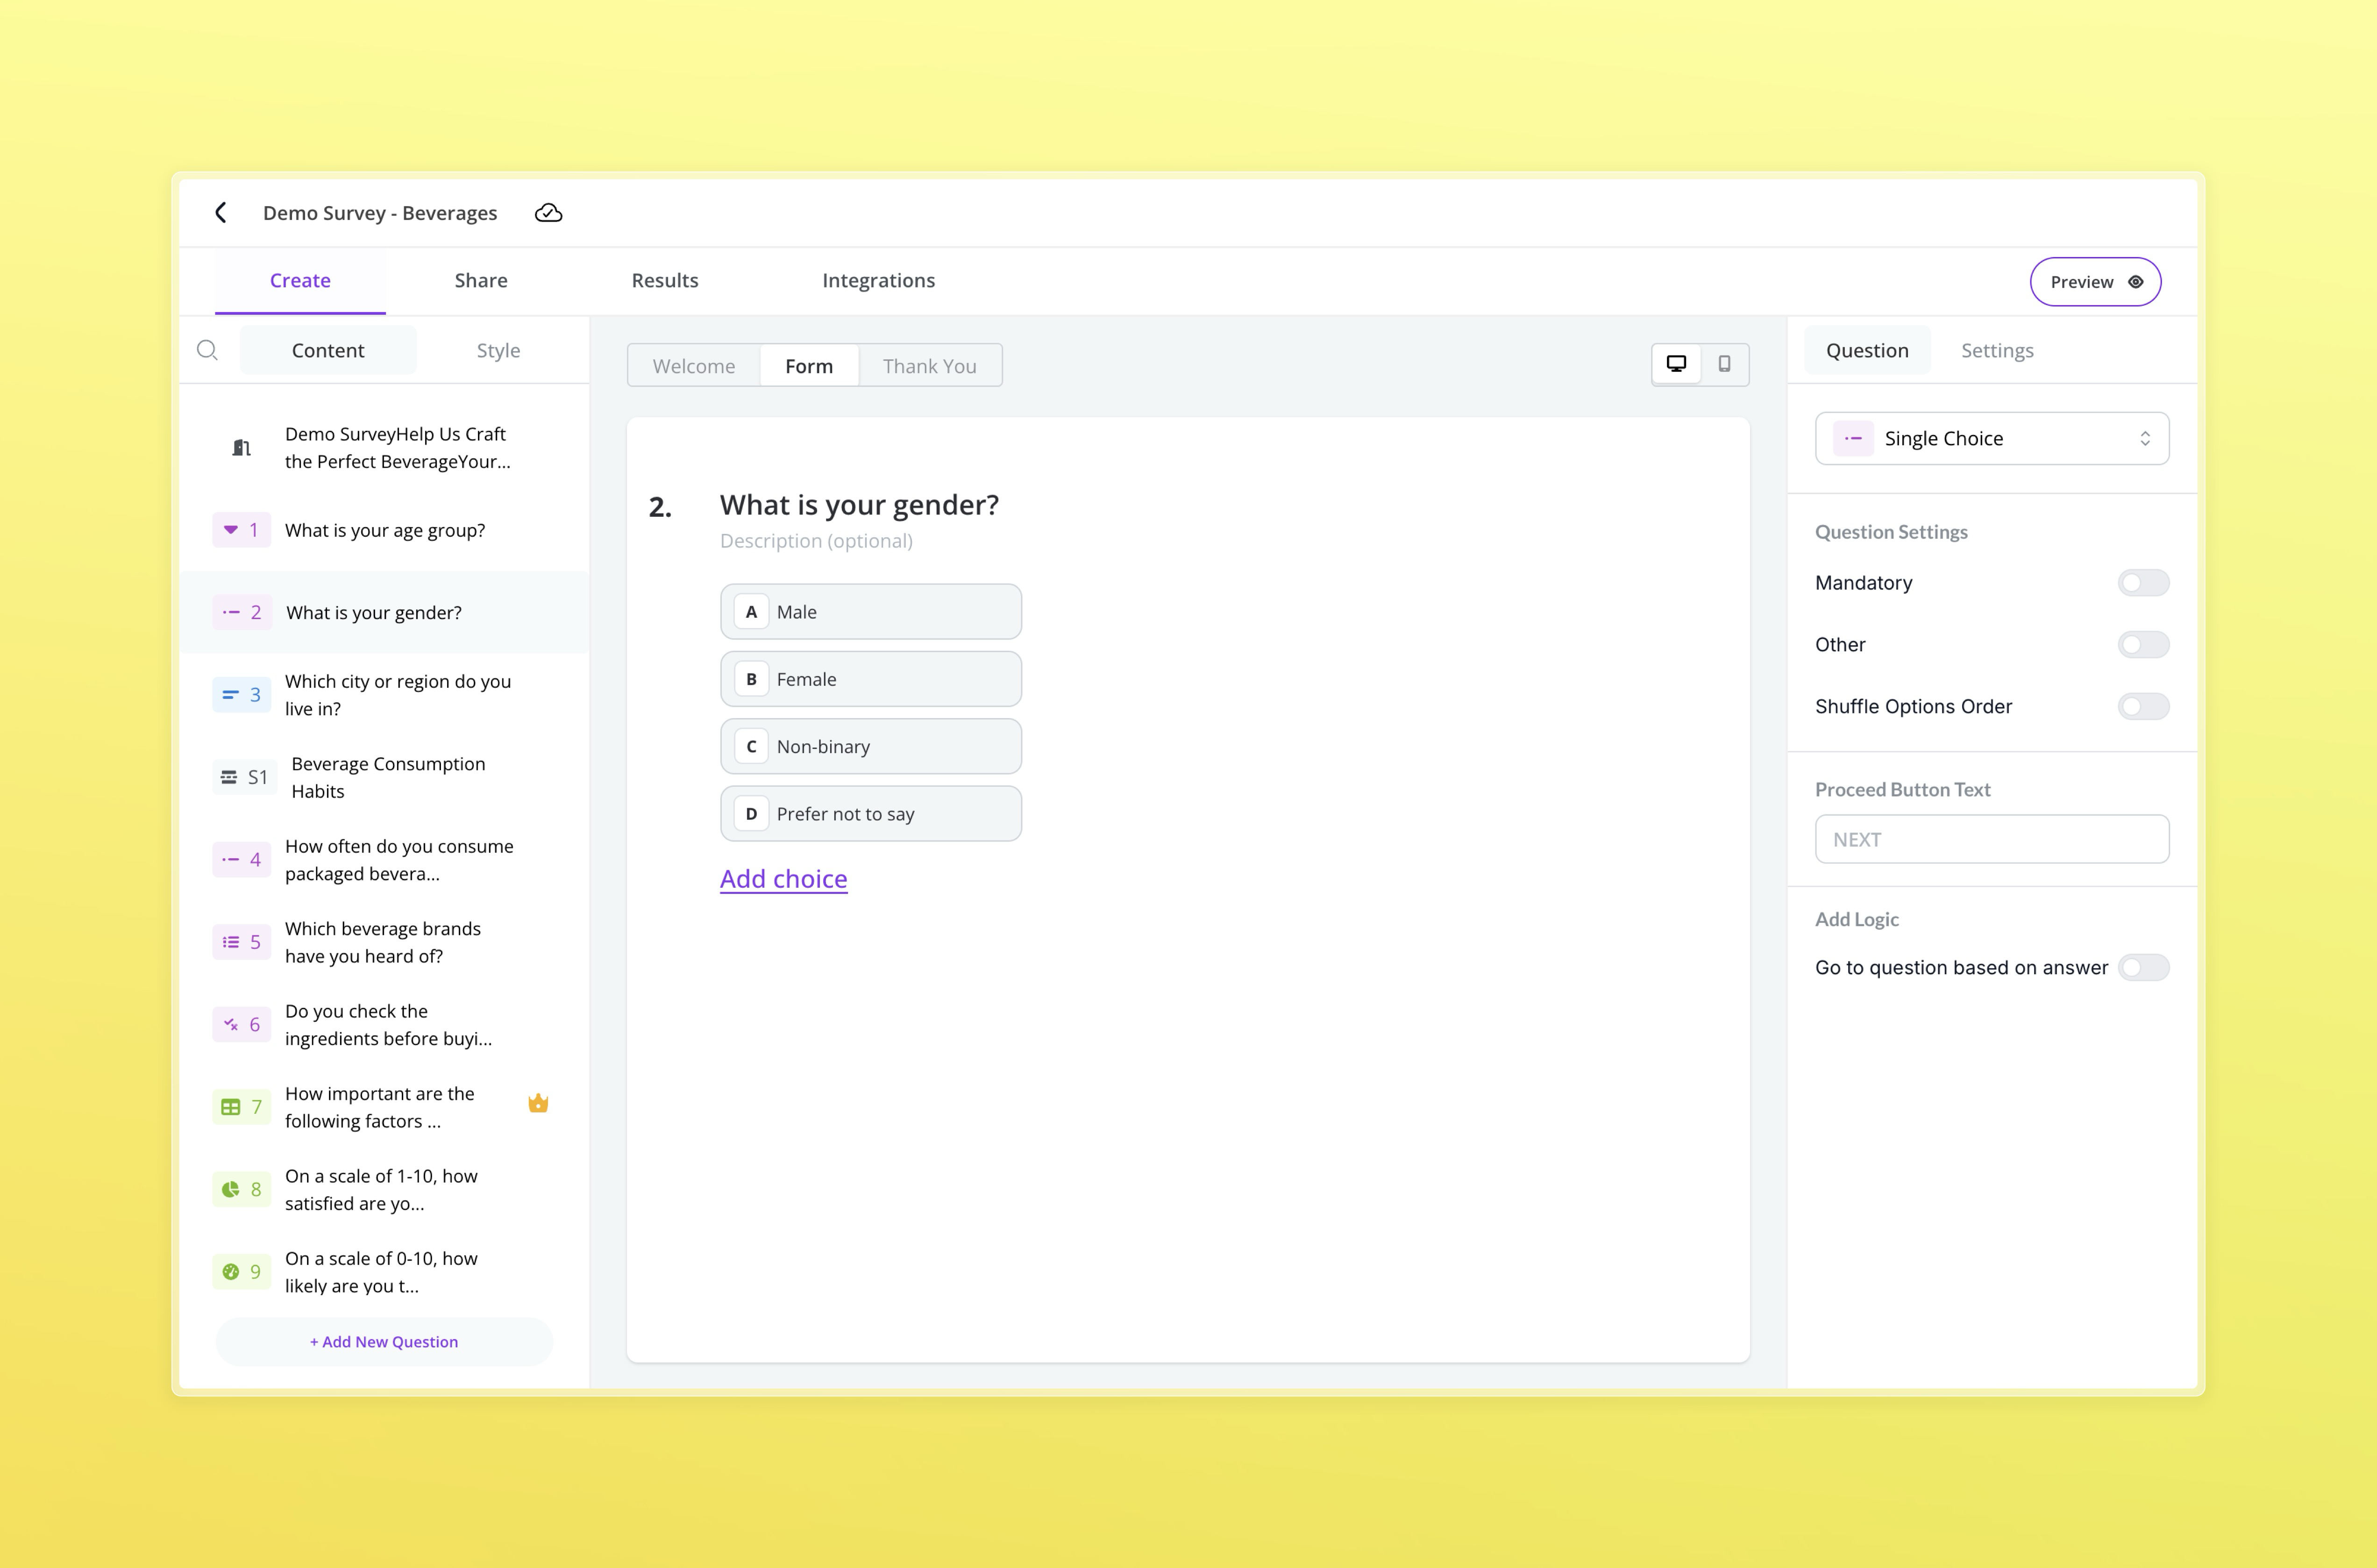2377x1568 pixels.
Task: Click the Demo Survey - Beverages title
Action: pyautogui.click(x=380, y=213)
